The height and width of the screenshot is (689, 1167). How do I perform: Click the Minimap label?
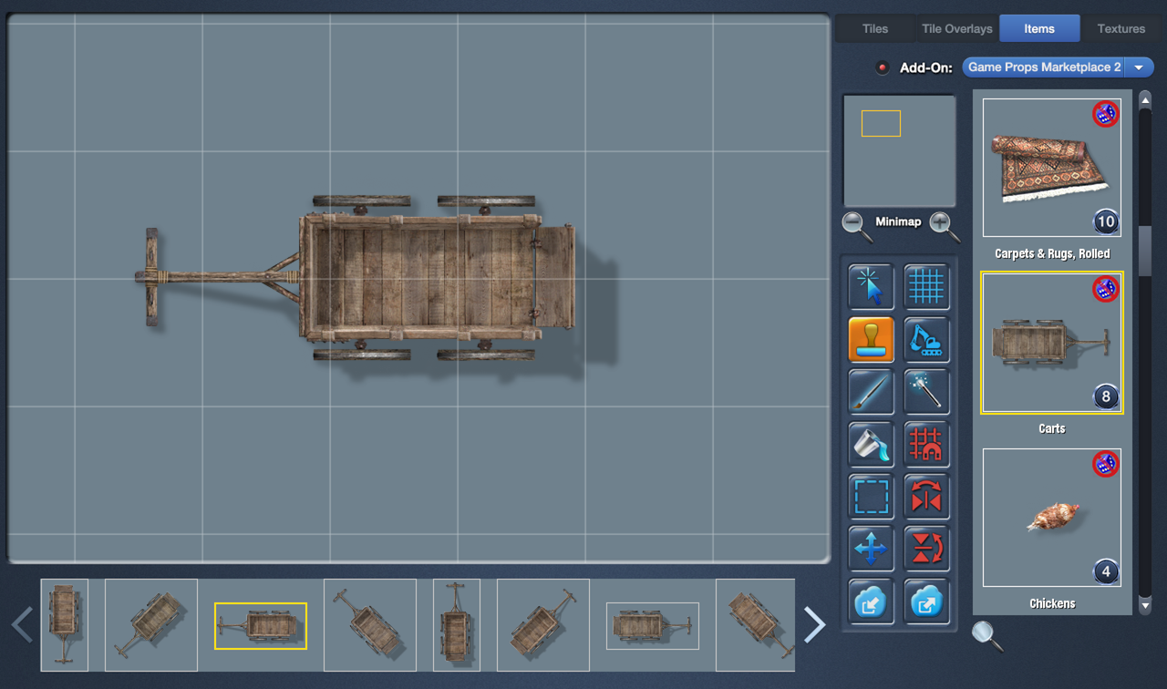click(898, 221)
